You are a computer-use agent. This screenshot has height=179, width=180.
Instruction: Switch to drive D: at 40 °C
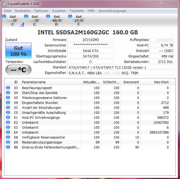pos(57,20)
